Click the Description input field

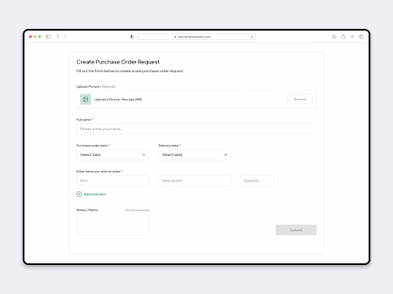[195, 180]
